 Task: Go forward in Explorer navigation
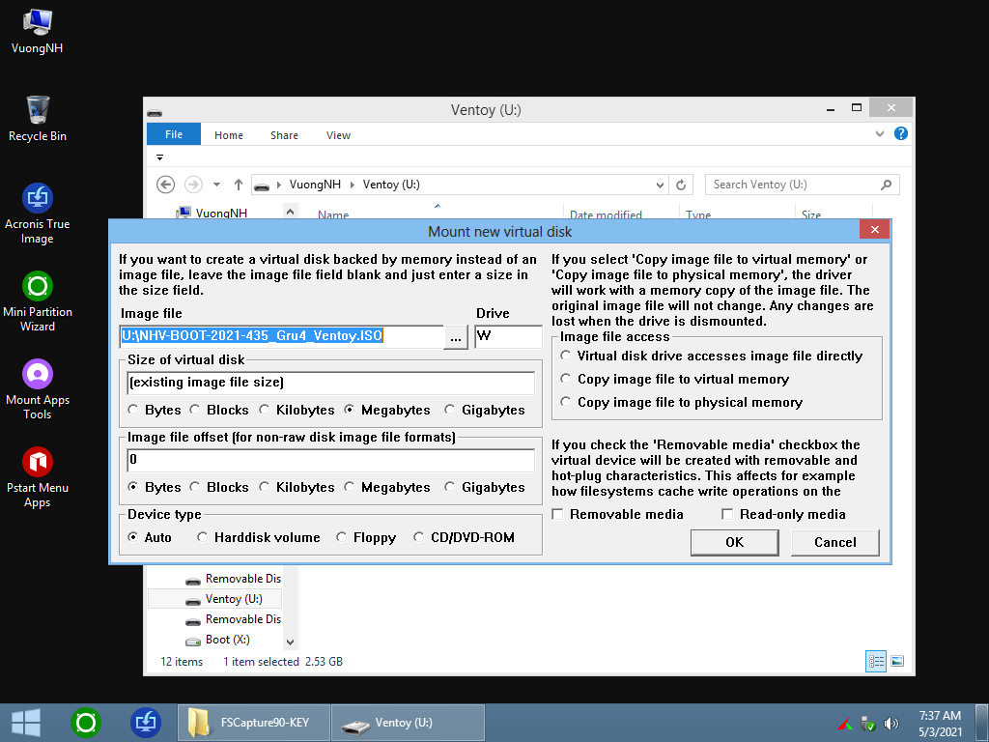pos(193,185)
